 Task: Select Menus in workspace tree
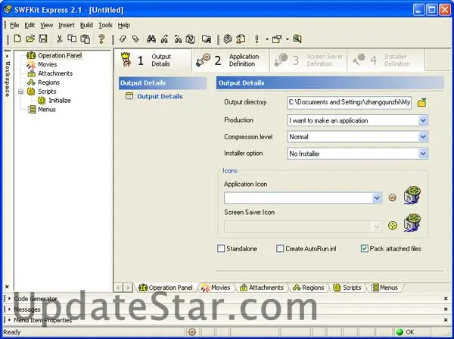click(x=47, y=109)
